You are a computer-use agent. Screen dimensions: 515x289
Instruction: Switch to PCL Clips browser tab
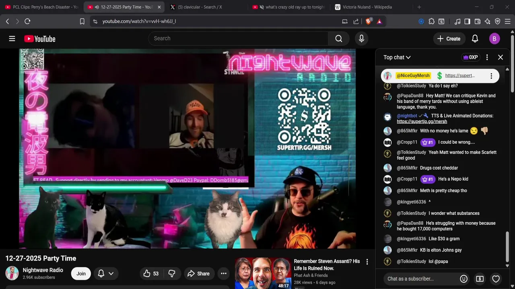(x=41, y=7)
